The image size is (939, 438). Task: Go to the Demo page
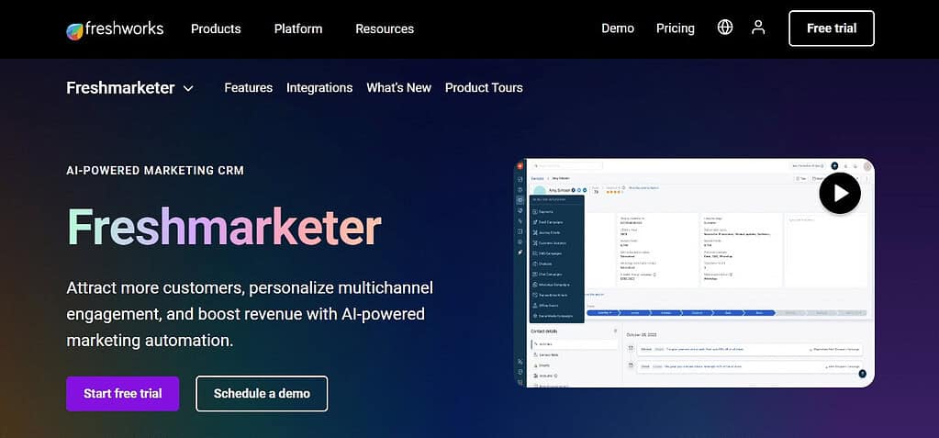coord(618,28)
